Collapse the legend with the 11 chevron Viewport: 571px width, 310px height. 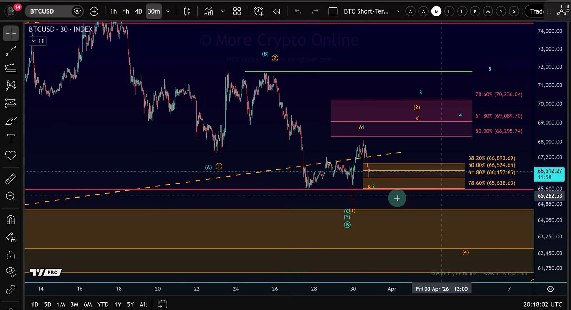click(x=38, y=41)
